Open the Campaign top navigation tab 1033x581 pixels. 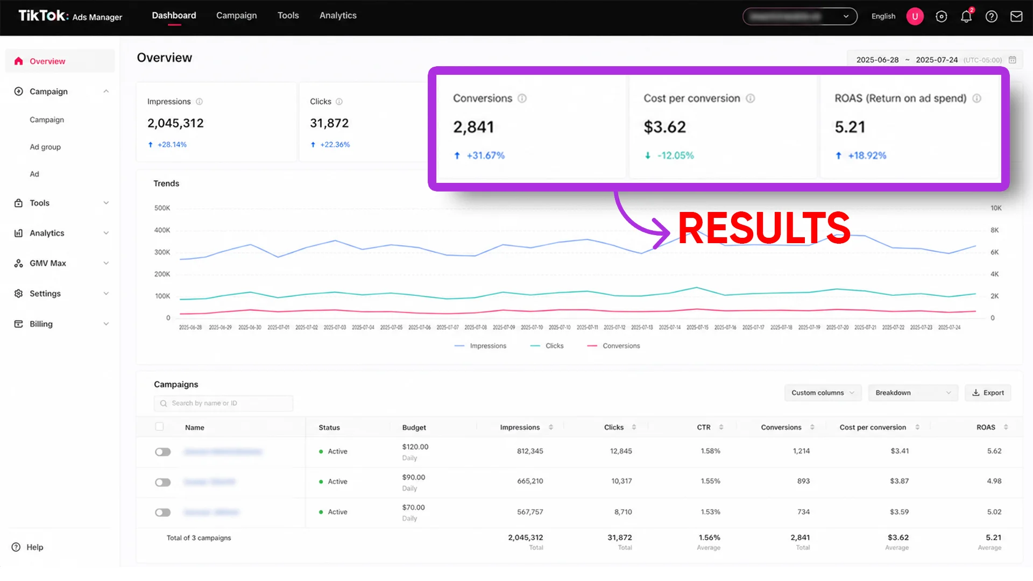click(x=236, y=16)
